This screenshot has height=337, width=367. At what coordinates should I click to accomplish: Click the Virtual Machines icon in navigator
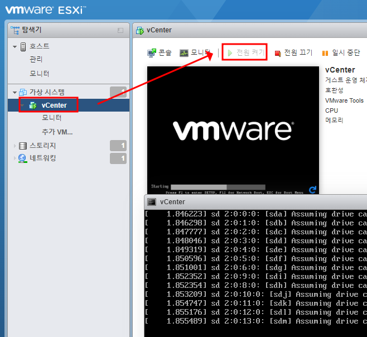[23, 92]
